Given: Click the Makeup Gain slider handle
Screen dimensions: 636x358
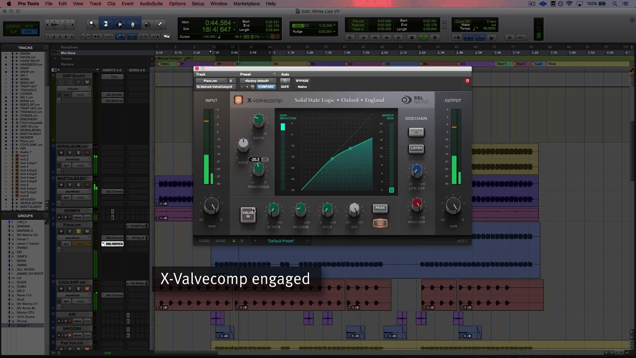Looking at the screenshot, I should click(x=392, y=190).
